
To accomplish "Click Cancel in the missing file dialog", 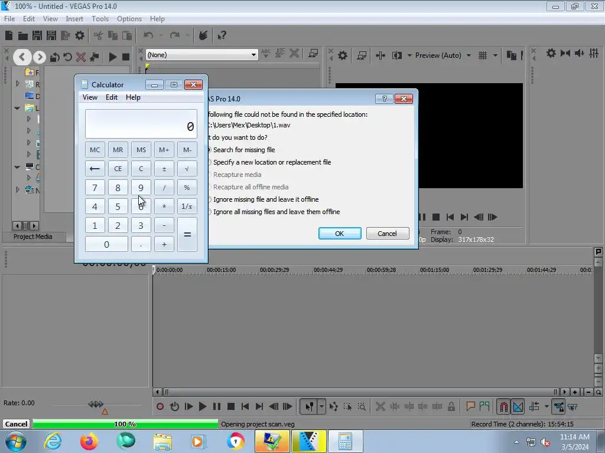I will pyautogui.click(x=388, y=234).
